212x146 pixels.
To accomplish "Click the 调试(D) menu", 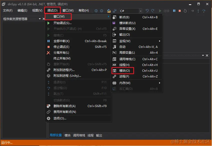I will [52, 11].
